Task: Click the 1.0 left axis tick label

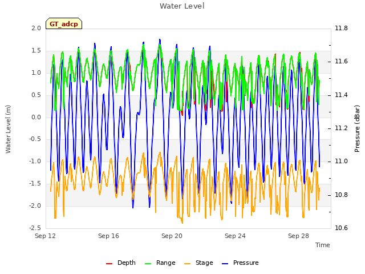Action: coord(36,72)
